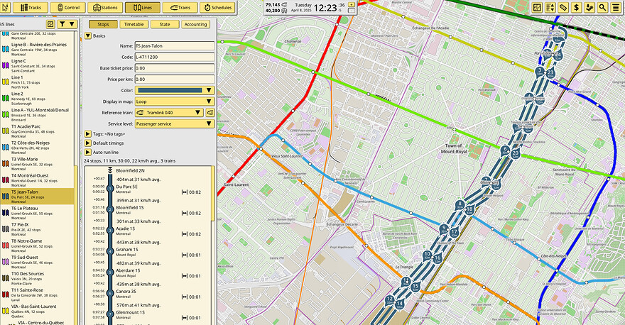Open the Stations panel
This screenshot has width=625, height=325.
[x=105, y=7]
